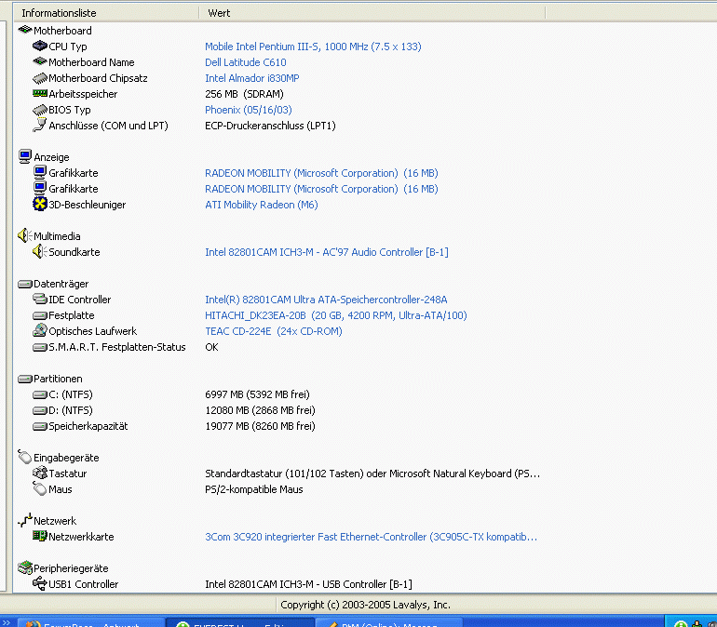Select the Standardtastatur (101/102 Tasten) value
717x627 pixels.
coord(372,474)
